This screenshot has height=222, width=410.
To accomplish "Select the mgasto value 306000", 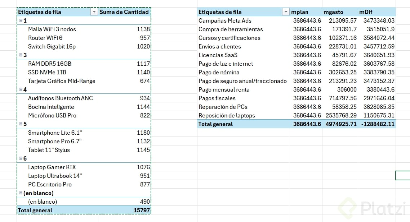I will [x=347, y=90].
